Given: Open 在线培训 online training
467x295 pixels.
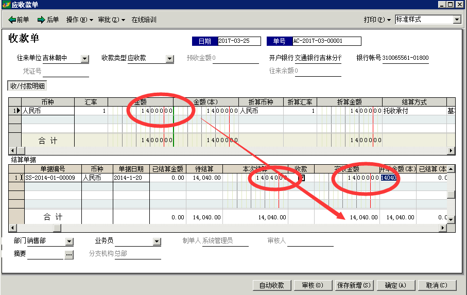Looking at the screenshot, I should point(144,20).
